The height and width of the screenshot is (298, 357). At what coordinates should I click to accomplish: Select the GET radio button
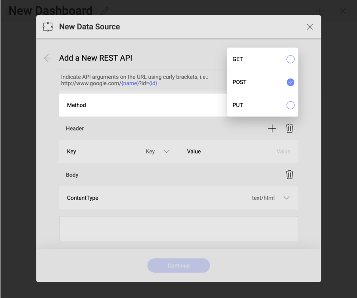tap(290, 60)
